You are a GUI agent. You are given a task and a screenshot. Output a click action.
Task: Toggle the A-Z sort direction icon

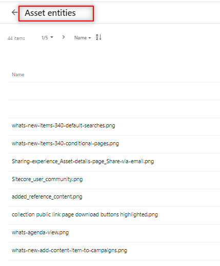pos(98,37)
